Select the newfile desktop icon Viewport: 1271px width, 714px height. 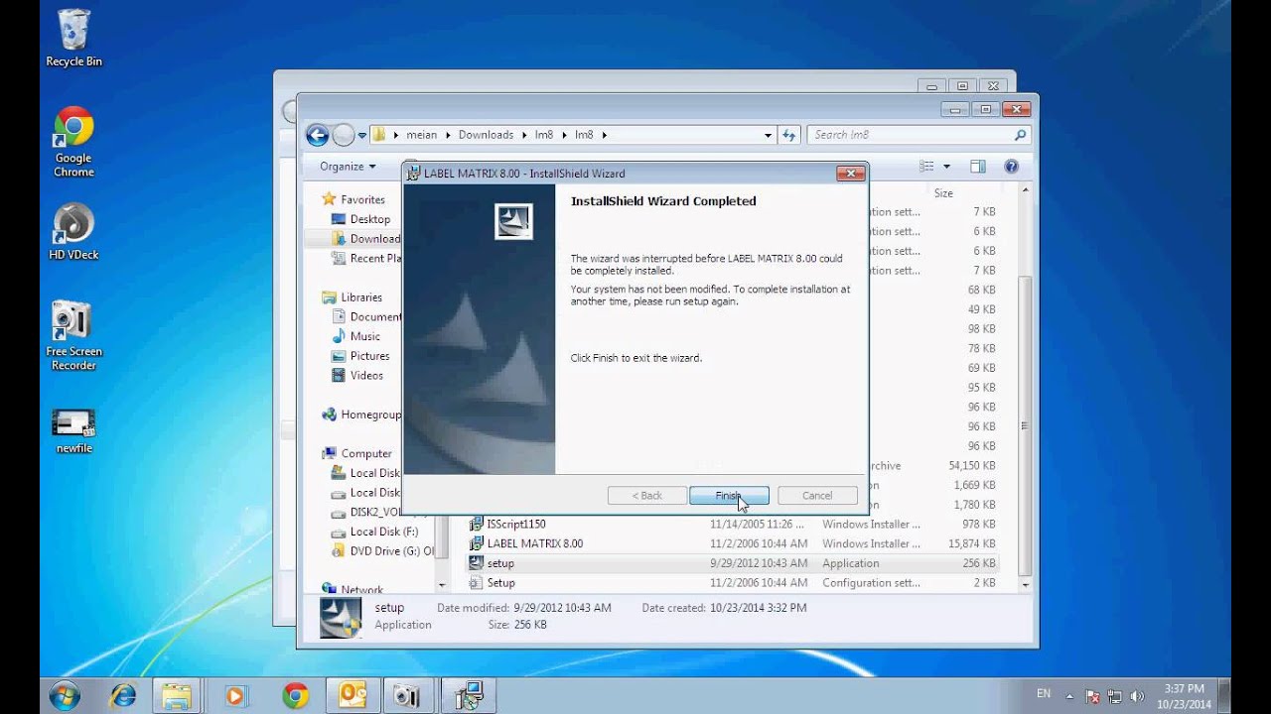click(73, 431)
